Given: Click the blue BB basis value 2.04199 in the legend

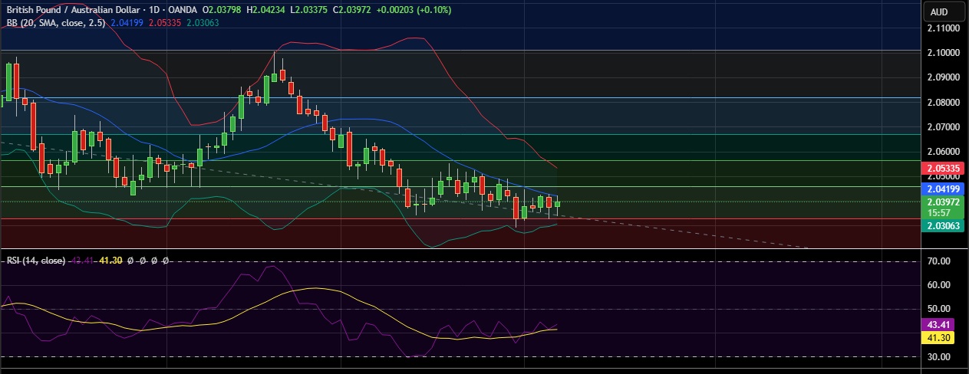Looking at the screenshot, I should [127, 23].
